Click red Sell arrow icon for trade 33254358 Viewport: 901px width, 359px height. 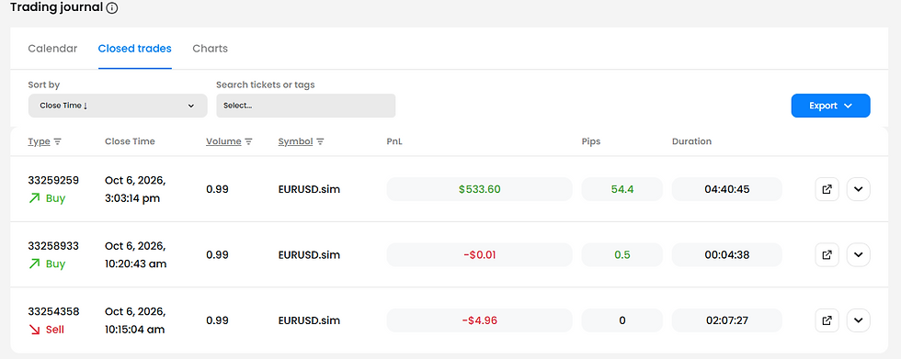35,330
